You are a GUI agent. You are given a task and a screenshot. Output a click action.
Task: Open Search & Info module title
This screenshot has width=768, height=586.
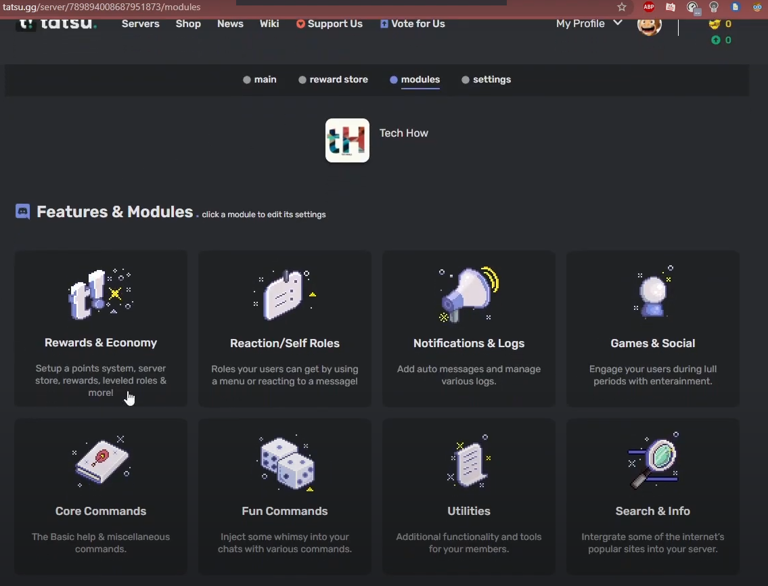click(x=653, y=511)
